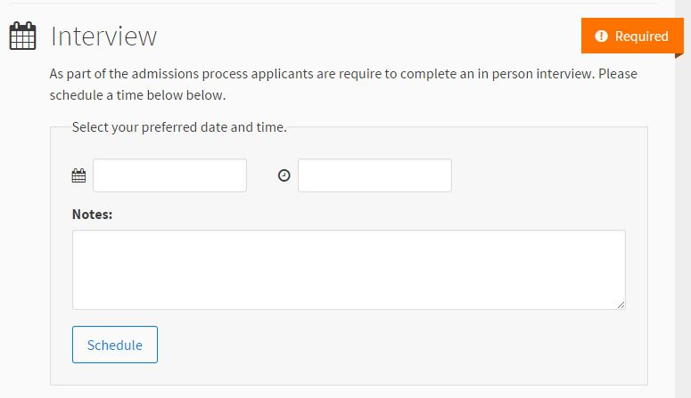This screenshot has height=398, width=691.
Task: Click the exclamation icon in Required badge
Action: [x=601, y=37]
